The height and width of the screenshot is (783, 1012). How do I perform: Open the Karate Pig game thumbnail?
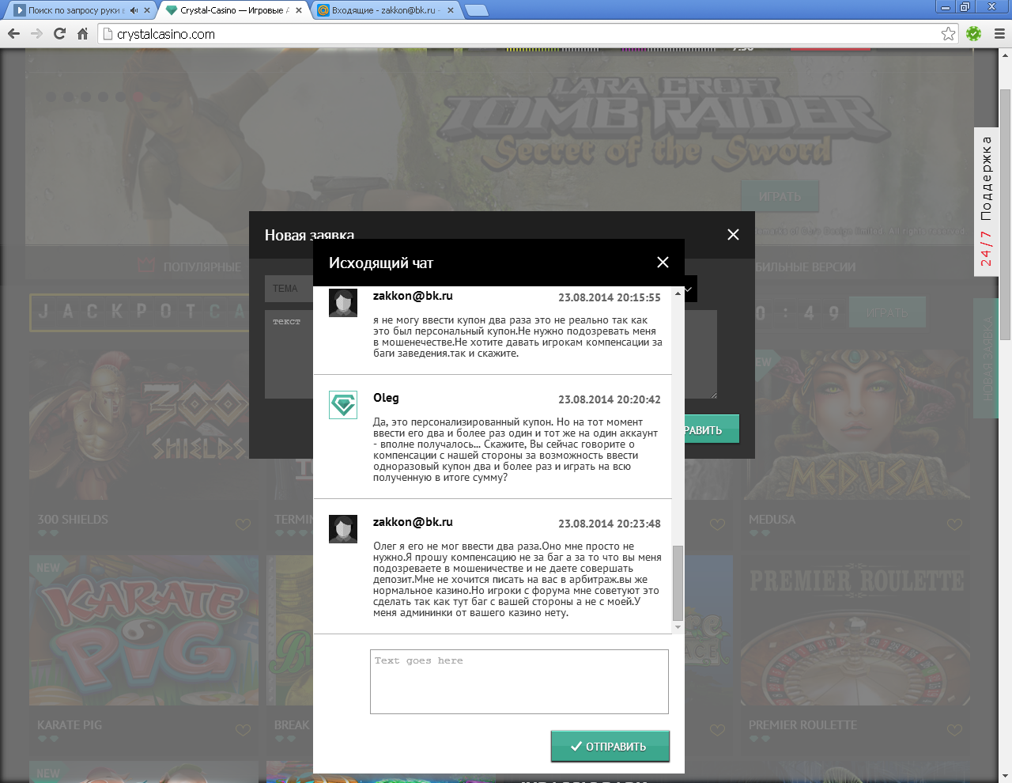click(x=144, y=630)
